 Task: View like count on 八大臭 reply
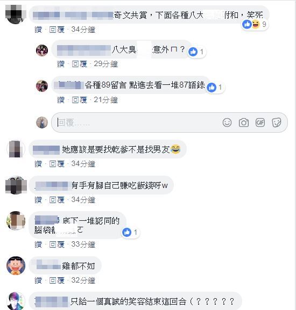pyautogui.click(x=196, y=52)
